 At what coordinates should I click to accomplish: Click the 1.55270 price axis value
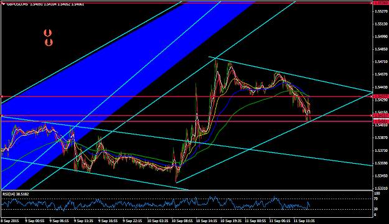click(382, 11)
